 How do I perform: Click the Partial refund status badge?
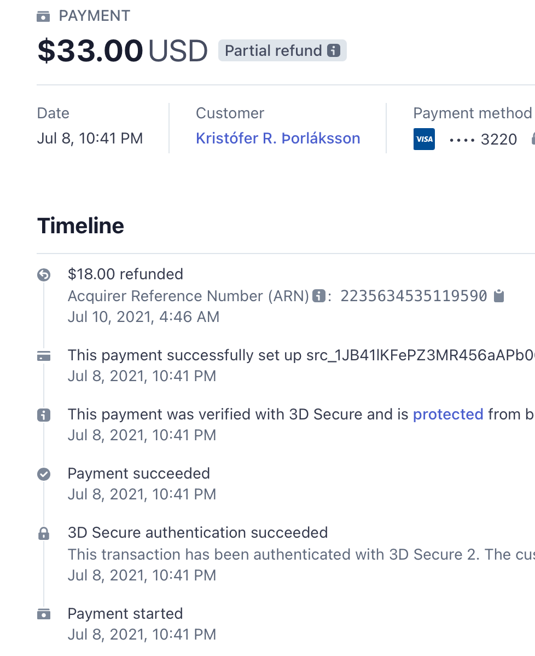coord(283,50)
